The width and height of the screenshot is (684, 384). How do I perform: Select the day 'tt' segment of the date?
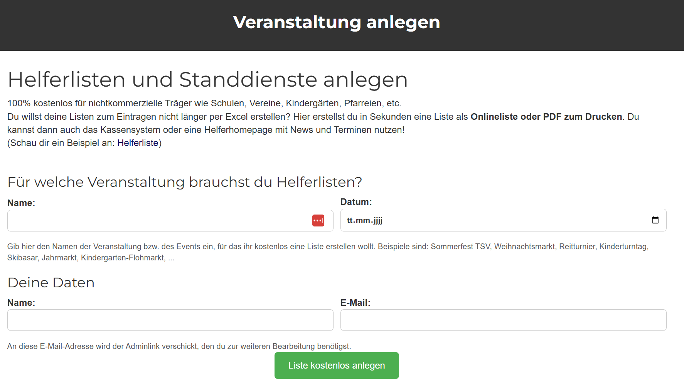(349, 221)
